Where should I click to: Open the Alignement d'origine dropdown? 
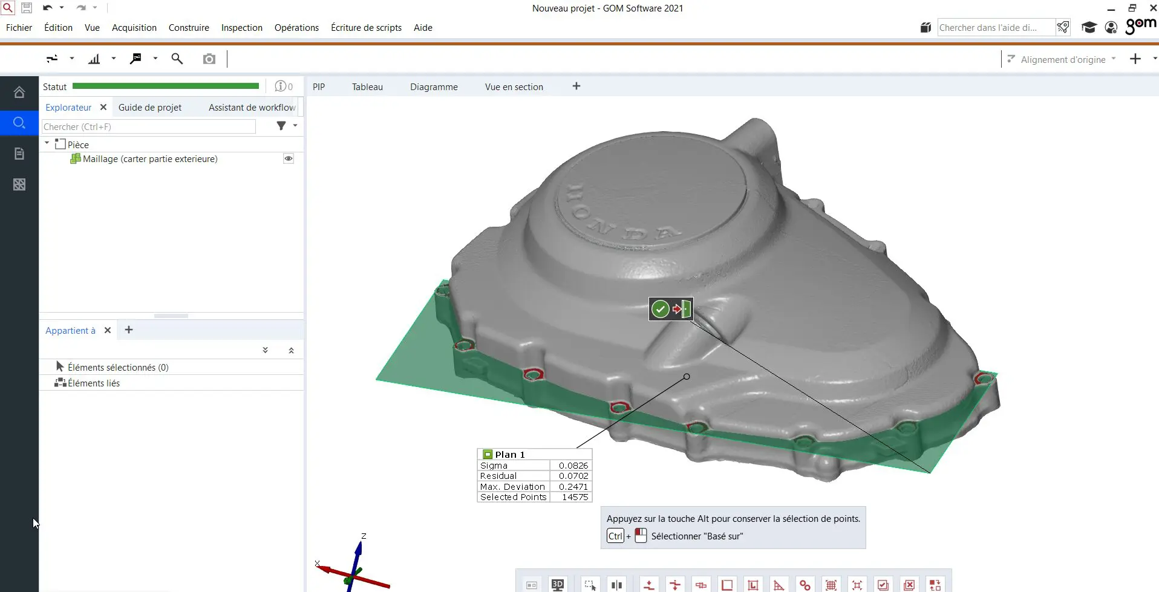click(1062, 59)
